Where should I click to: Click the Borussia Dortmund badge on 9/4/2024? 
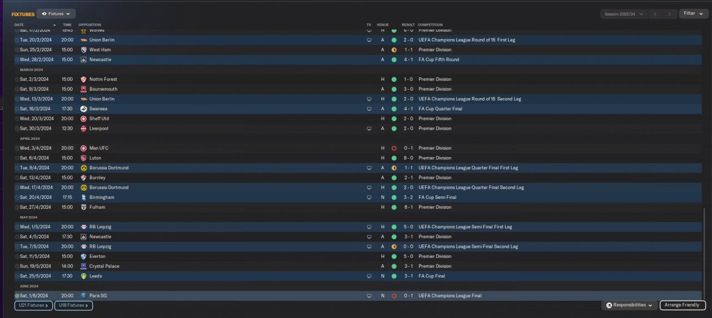pyautogui.click(x=83, y=168)
